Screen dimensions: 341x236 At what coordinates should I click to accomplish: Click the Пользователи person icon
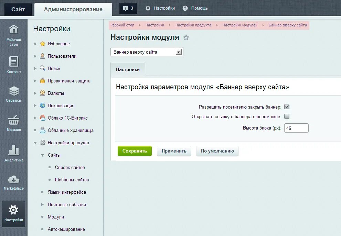tap(43, 56)
